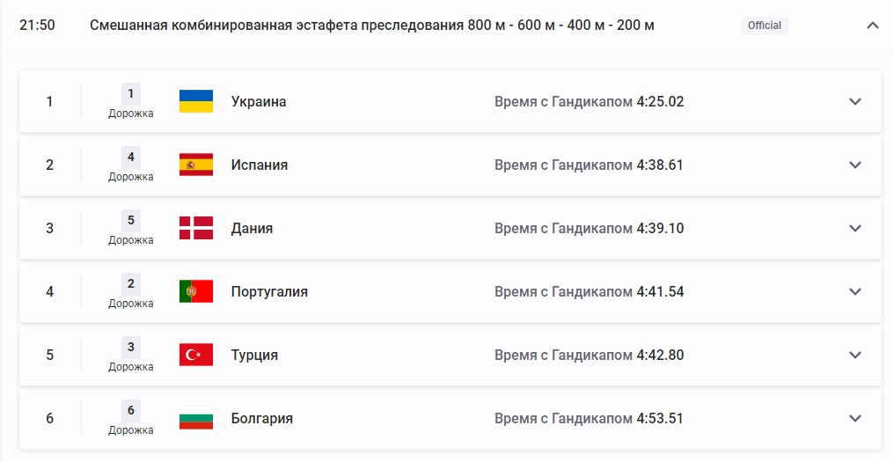Click the Turkey flag icon
Image resolution: width=894 pixels, height=462 pixels.
196,355
